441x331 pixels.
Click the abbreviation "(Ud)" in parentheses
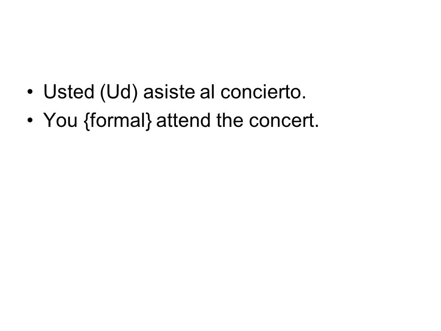click(x=119, y=92)
